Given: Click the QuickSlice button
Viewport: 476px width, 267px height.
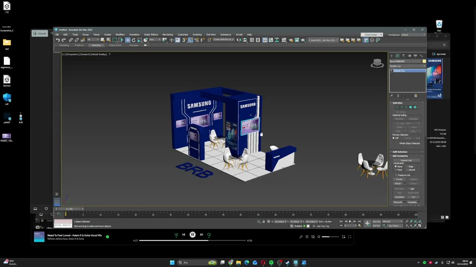Looking at the screenshot, I should tap(399, 197).
